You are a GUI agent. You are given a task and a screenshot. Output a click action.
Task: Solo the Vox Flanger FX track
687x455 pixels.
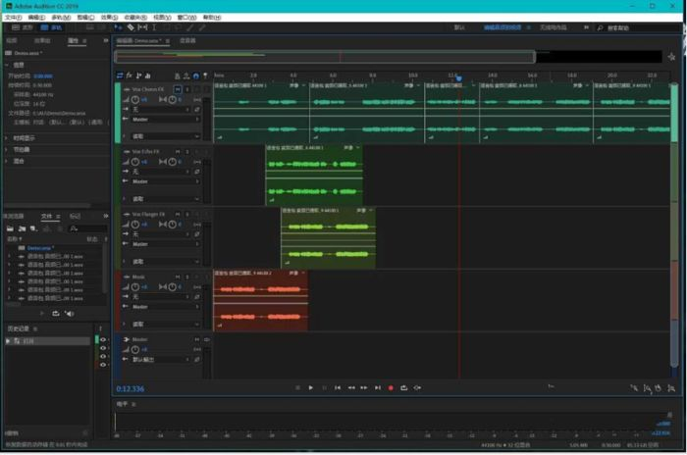[187, 214]
